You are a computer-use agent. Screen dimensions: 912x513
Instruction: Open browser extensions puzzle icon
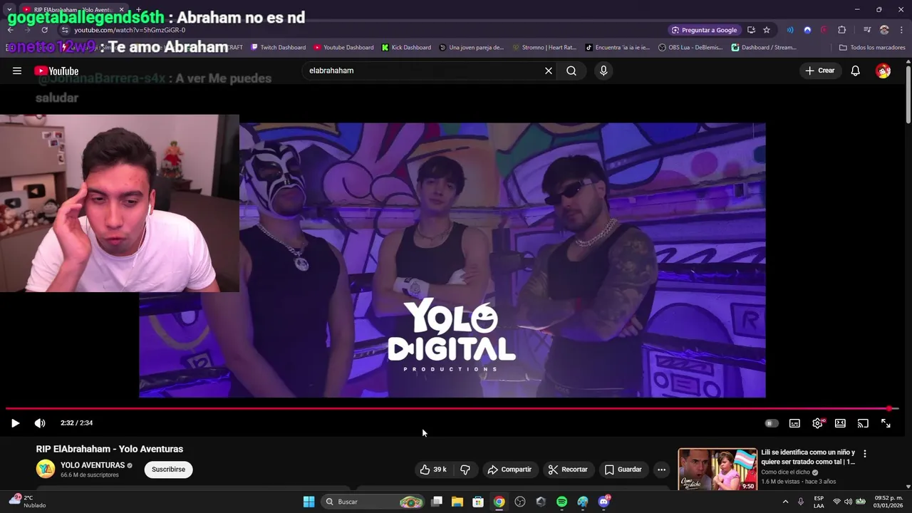[842, 30]
